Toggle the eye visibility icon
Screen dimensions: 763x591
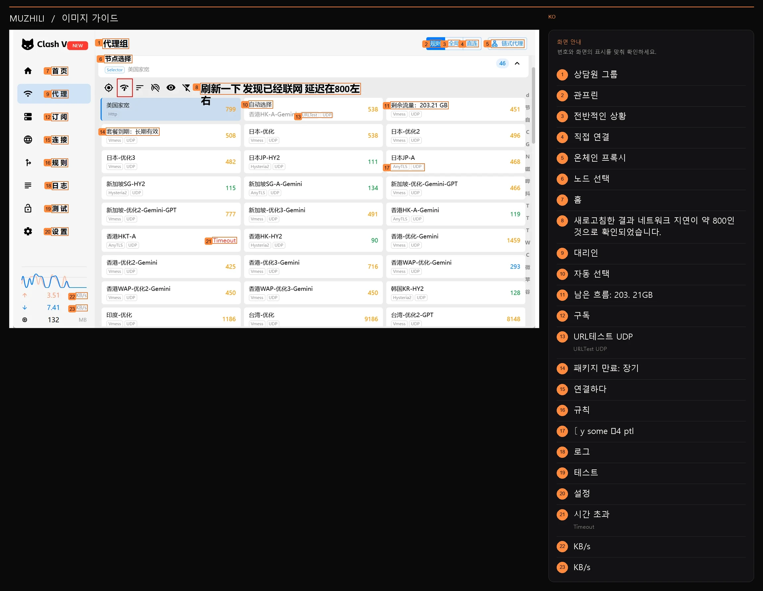click(x=171, y=88)
